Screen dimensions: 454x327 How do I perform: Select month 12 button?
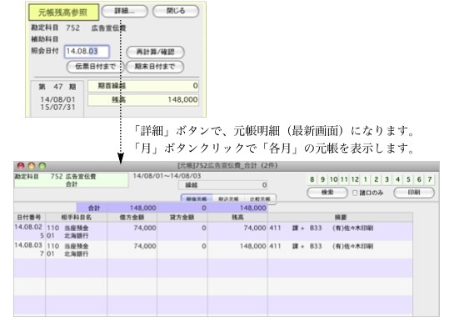tap(355, 179)
